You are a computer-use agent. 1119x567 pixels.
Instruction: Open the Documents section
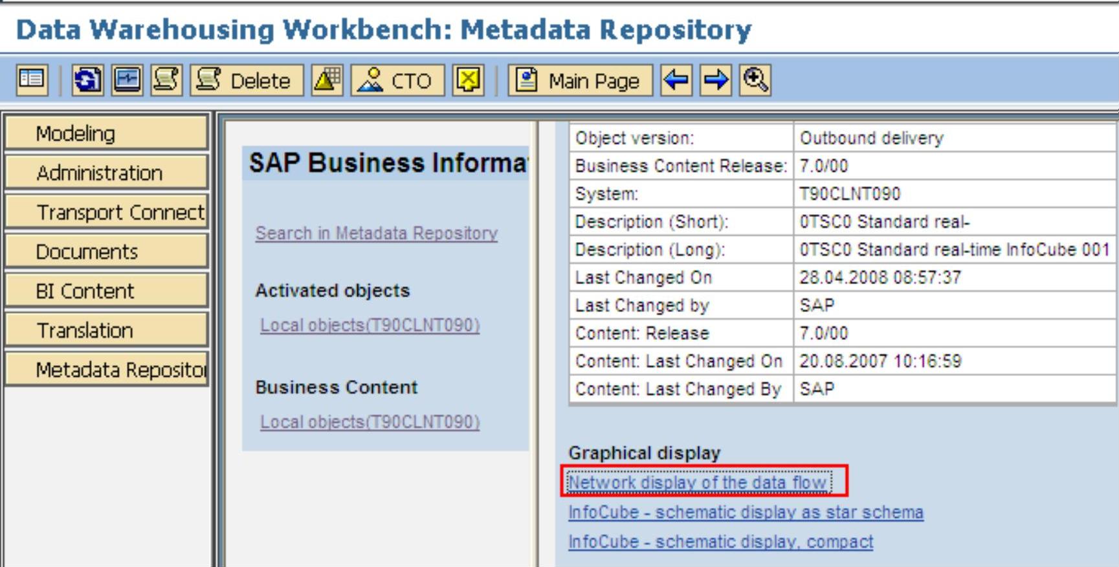point(107,251)
